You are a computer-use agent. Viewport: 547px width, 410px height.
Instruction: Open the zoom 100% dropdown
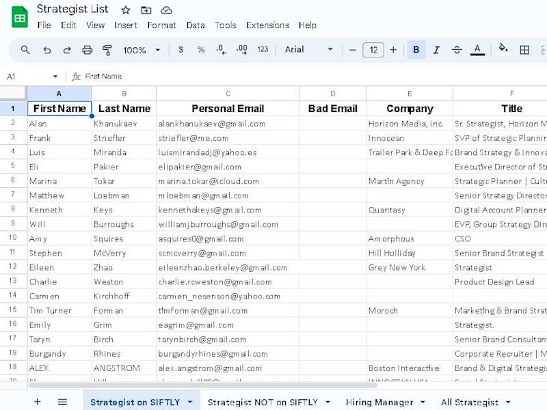(x=141, y=50)
